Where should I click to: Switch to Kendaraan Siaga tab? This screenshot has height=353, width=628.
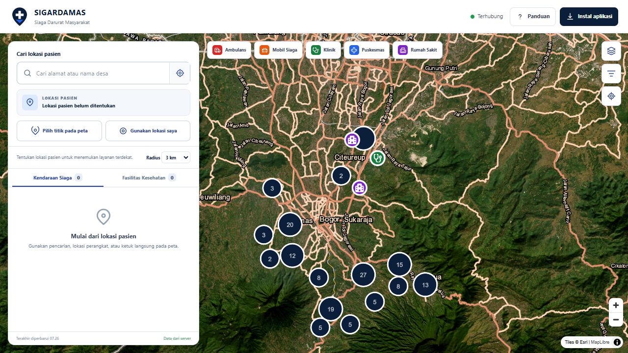57,177
